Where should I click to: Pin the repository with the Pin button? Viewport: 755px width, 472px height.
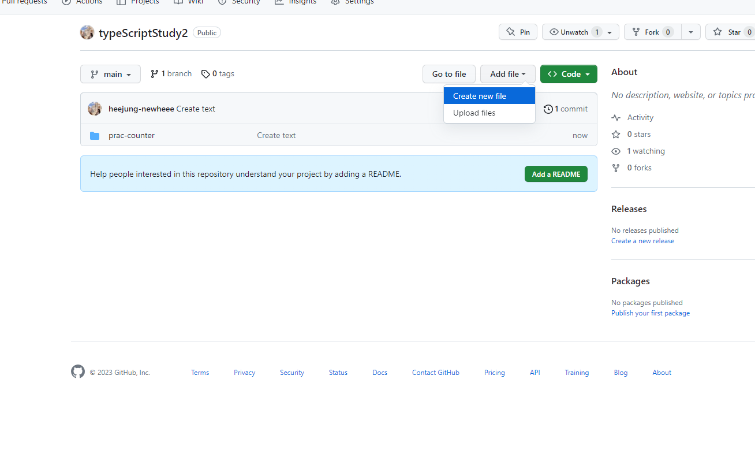(518, 32)
